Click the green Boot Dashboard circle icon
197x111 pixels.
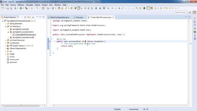pyautogui.click(x=144, y=8)
